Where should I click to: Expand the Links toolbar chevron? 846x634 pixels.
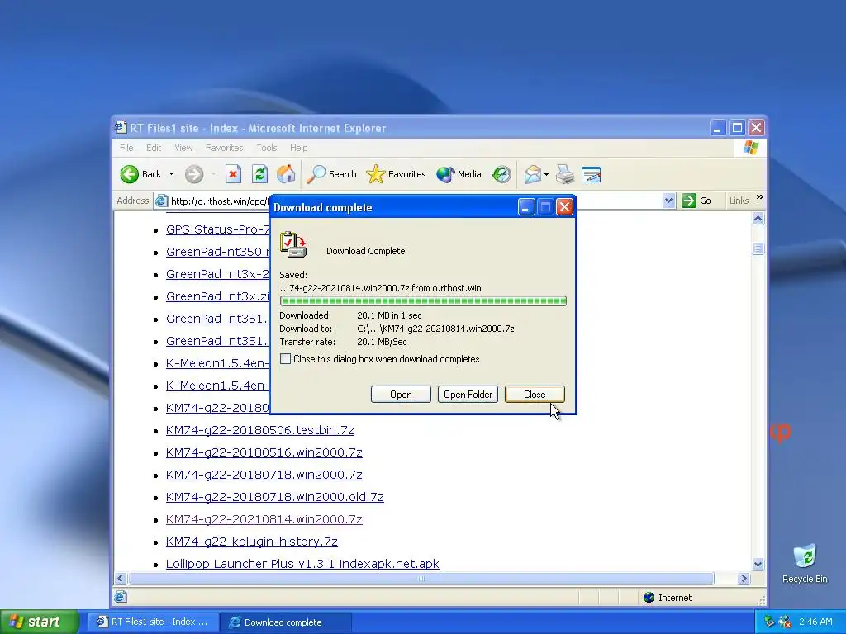click(x=760, y=197)
